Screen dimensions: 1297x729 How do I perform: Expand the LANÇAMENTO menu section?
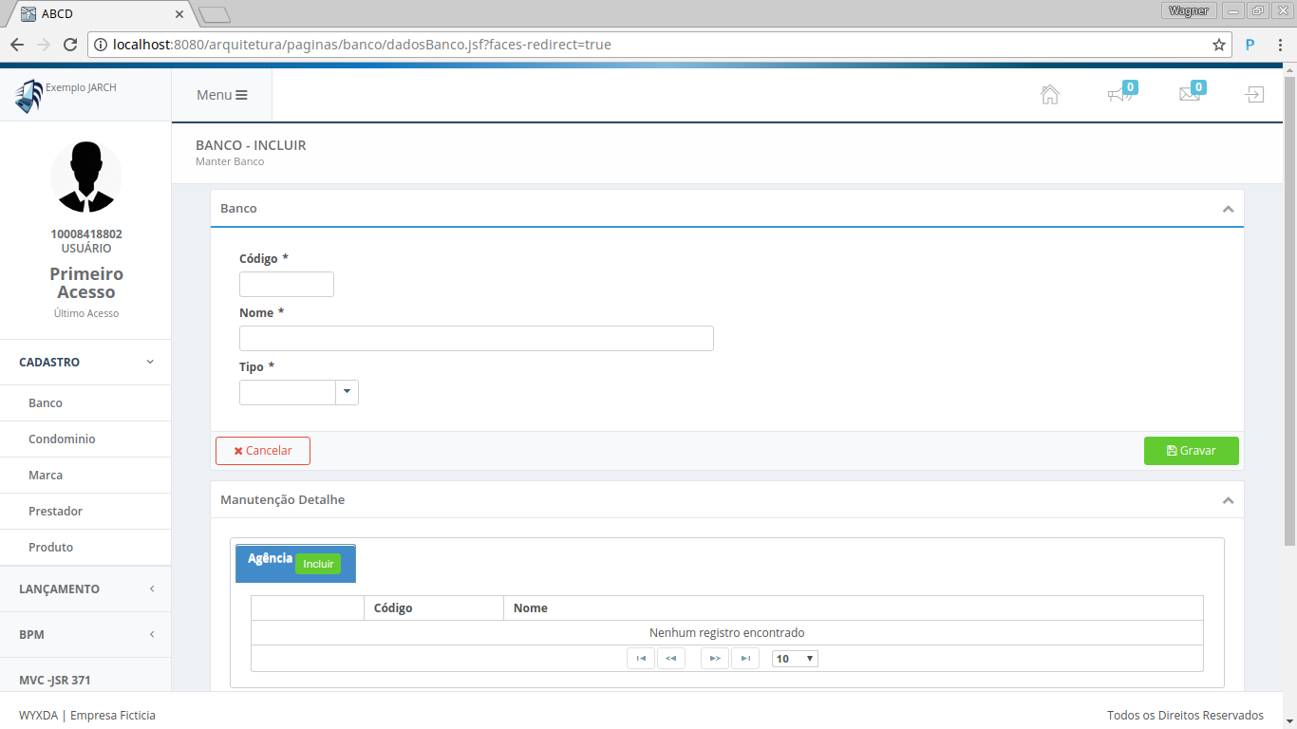point(85,589)
